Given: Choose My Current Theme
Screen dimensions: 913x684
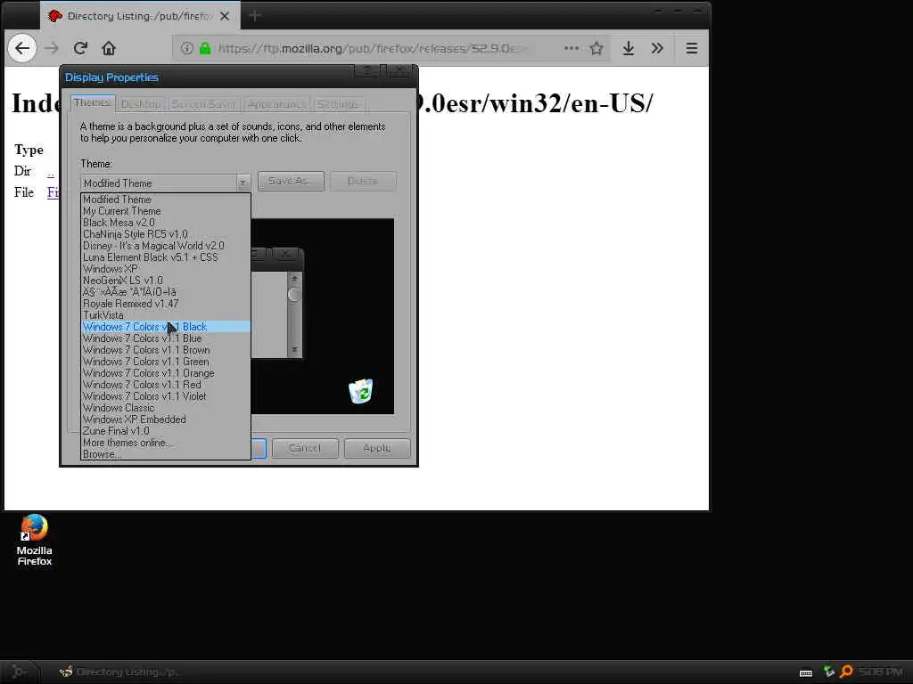Looking at the screenshot, I should tap(166, 211).
